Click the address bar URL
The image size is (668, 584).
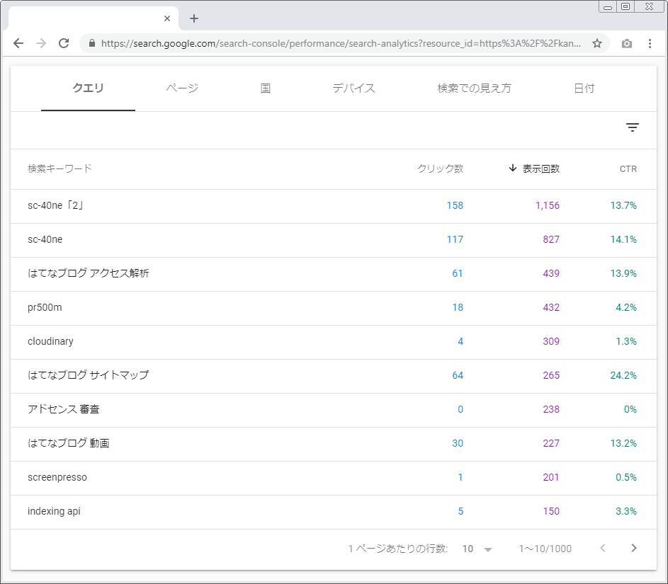[341, 43]
